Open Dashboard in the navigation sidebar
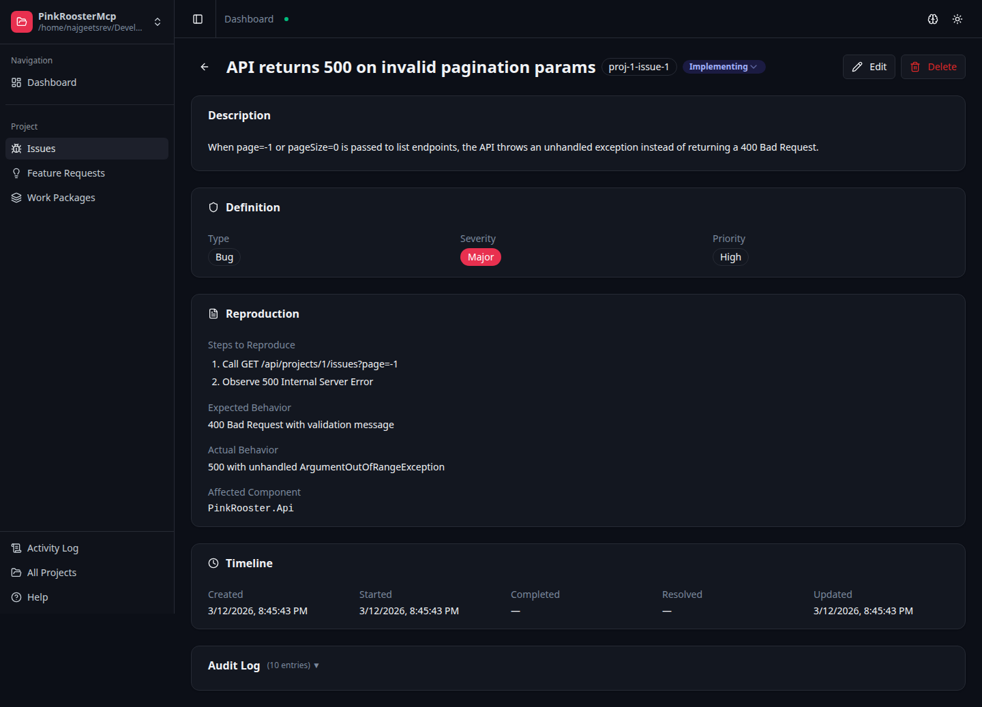Image resolution: width=982 pixels, height=707 pixels. (x=87, y=82)
